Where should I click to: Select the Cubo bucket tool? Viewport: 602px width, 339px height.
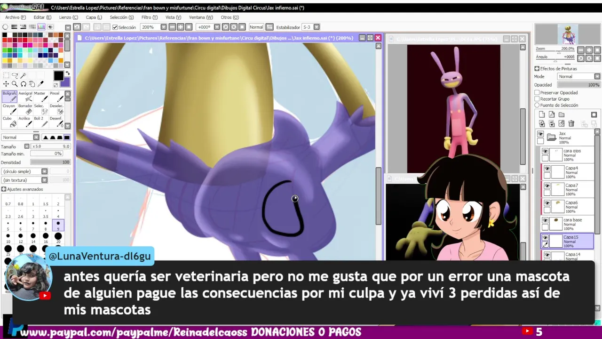tap(9, 122)
